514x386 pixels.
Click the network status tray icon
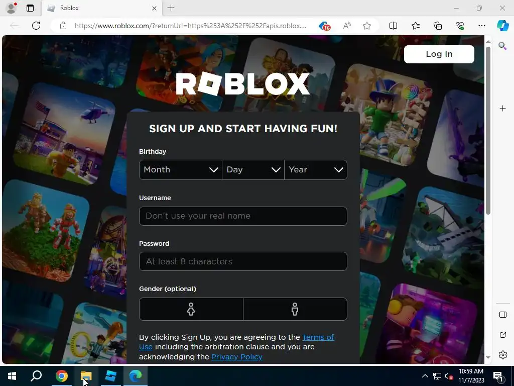click(437, 376)
